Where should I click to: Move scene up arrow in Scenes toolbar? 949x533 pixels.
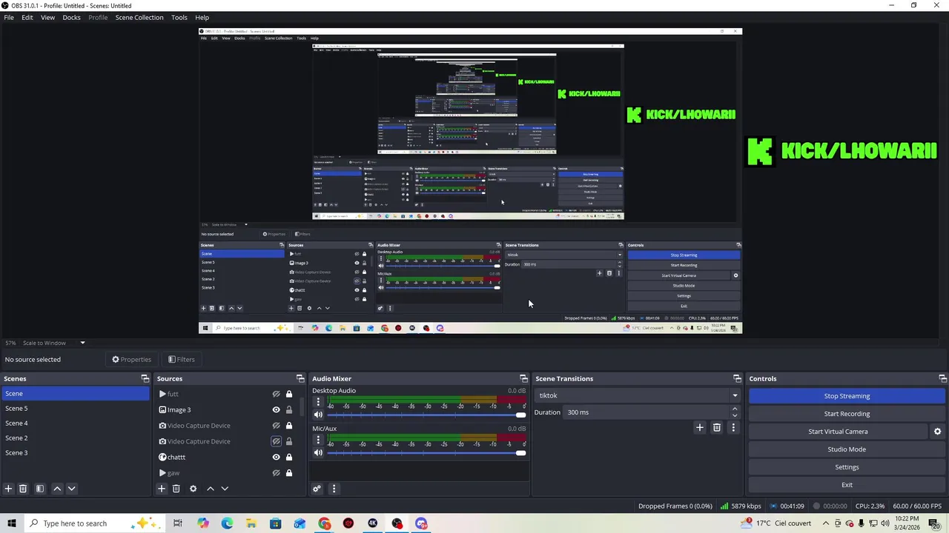pos(57,489)
